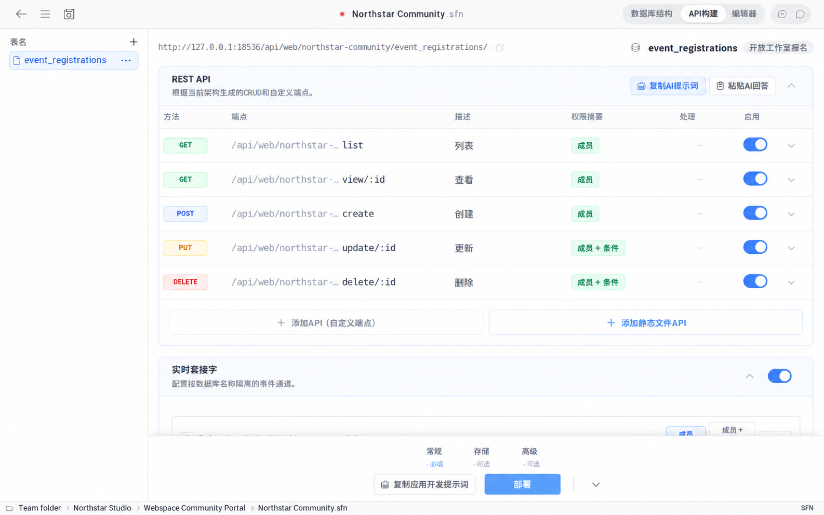Open the hamburger menu icon
The image size is (824, 515).
45,14
